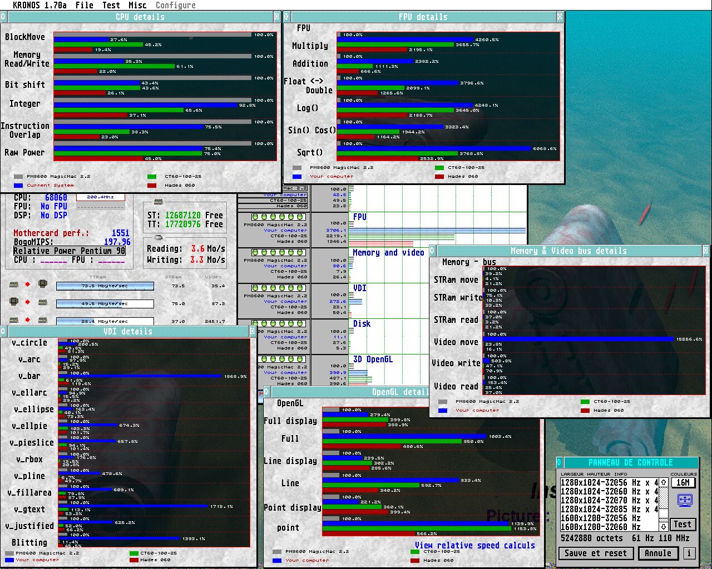Toggle the first green LED in VDI row
The width and height of the screenshot is (712, 569).
tap(256, 288)
